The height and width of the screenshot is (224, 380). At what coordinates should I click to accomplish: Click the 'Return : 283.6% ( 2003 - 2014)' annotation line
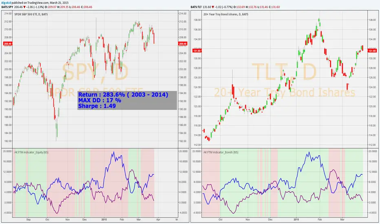point(123,94)
